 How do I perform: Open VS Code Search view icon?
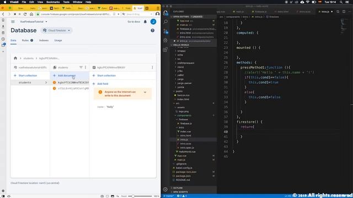[x=165, y=22]
